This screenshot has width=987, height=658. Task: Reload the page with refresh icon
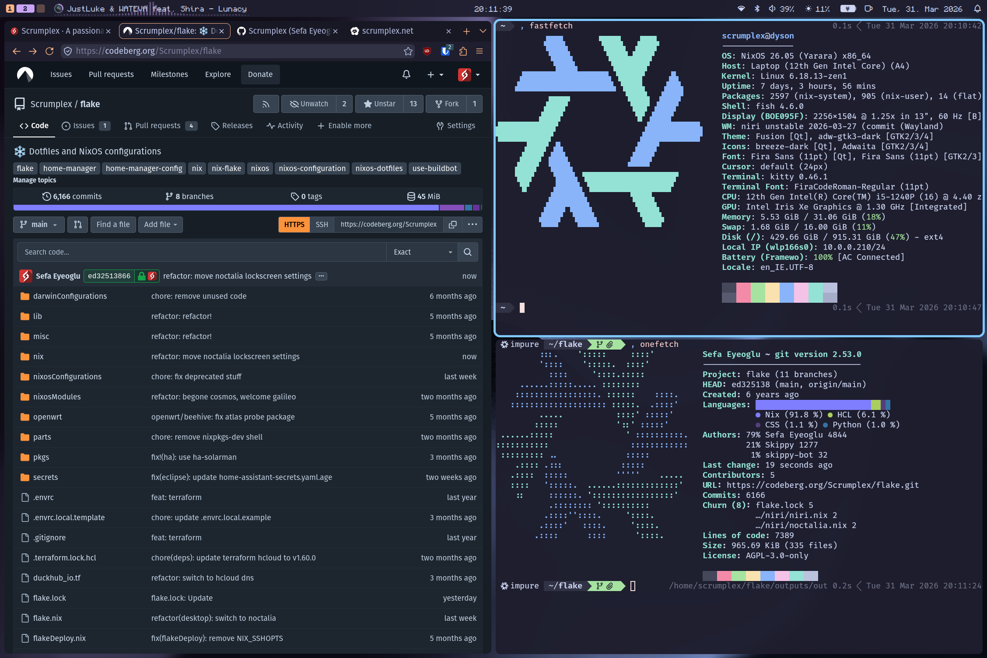coord(49,51)
